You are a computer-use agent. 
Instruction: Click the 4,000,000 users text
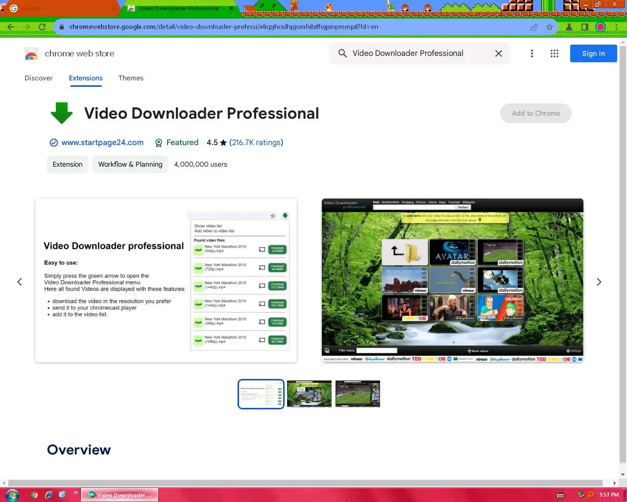[201, 164]
